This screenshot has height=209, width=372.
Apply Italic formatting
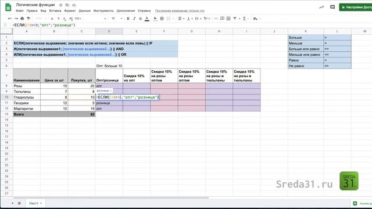click(134, 19)
